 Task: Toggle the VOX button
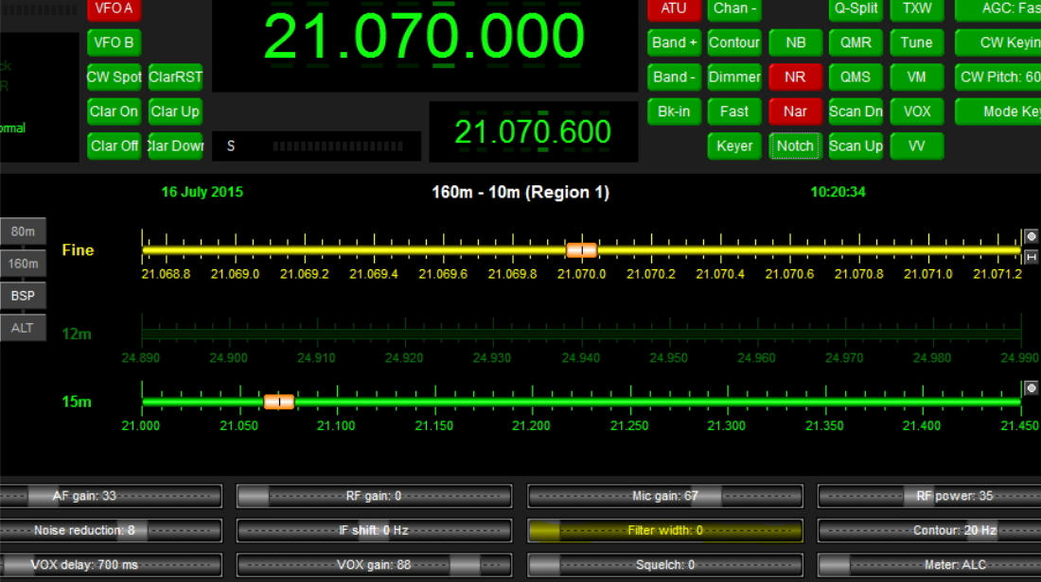[x=917, y=112]
